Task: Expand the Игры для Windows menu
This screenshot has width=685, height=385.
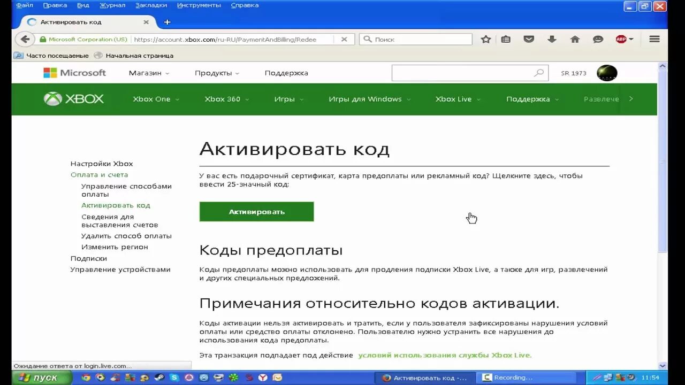Action: tap(370, 99)
